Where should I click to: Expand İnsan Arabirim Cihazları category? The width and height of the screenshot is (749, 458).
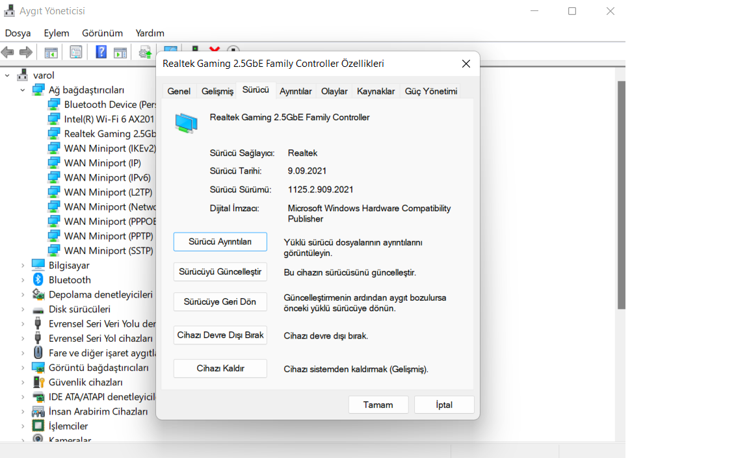tap(23, 411)
